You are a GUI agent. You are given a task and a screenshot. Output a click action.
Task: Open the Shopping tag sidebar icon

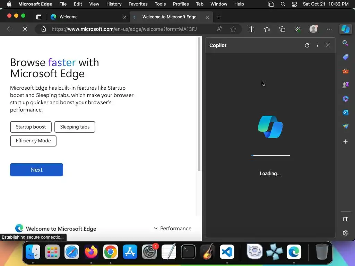(346, 57)
